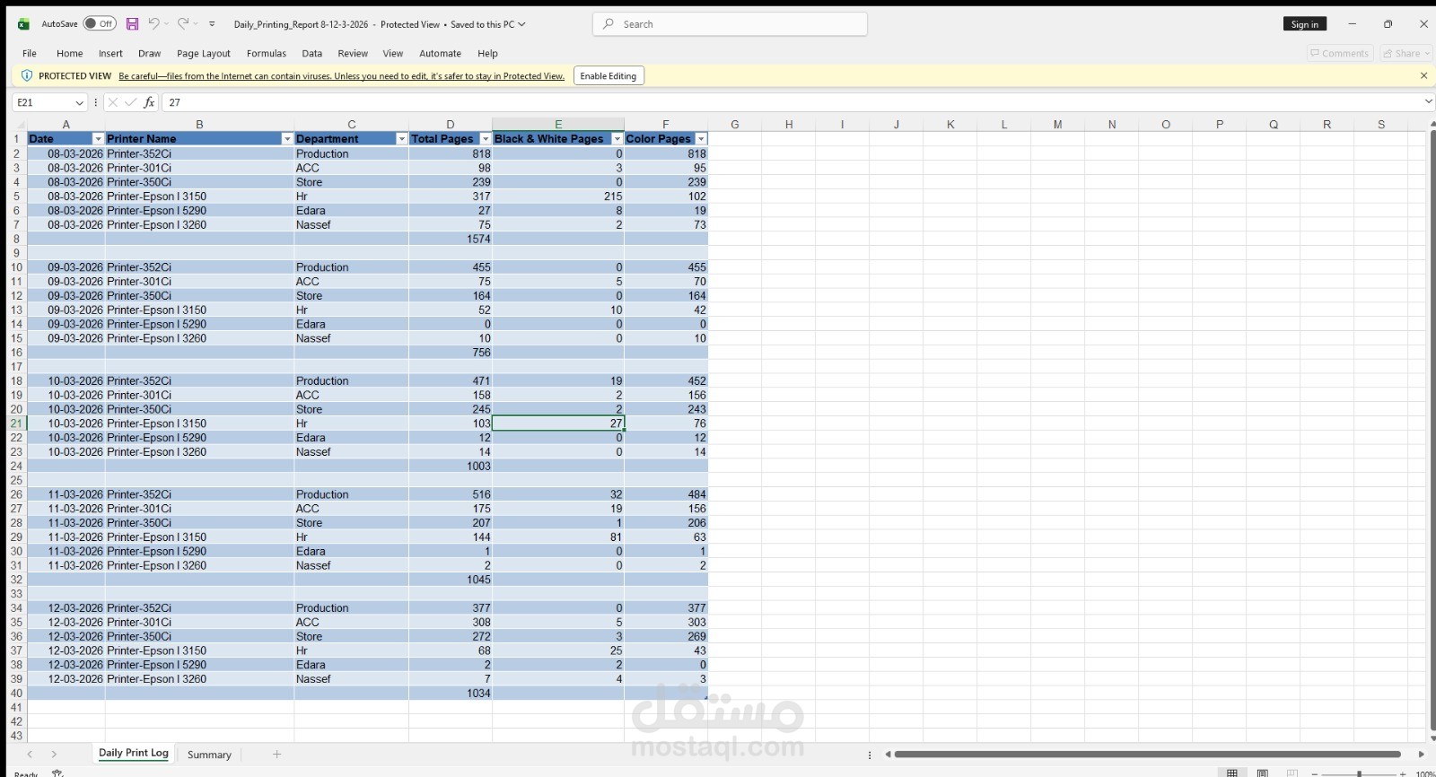Switch to Page Layout view icon

pos(1263,773)
